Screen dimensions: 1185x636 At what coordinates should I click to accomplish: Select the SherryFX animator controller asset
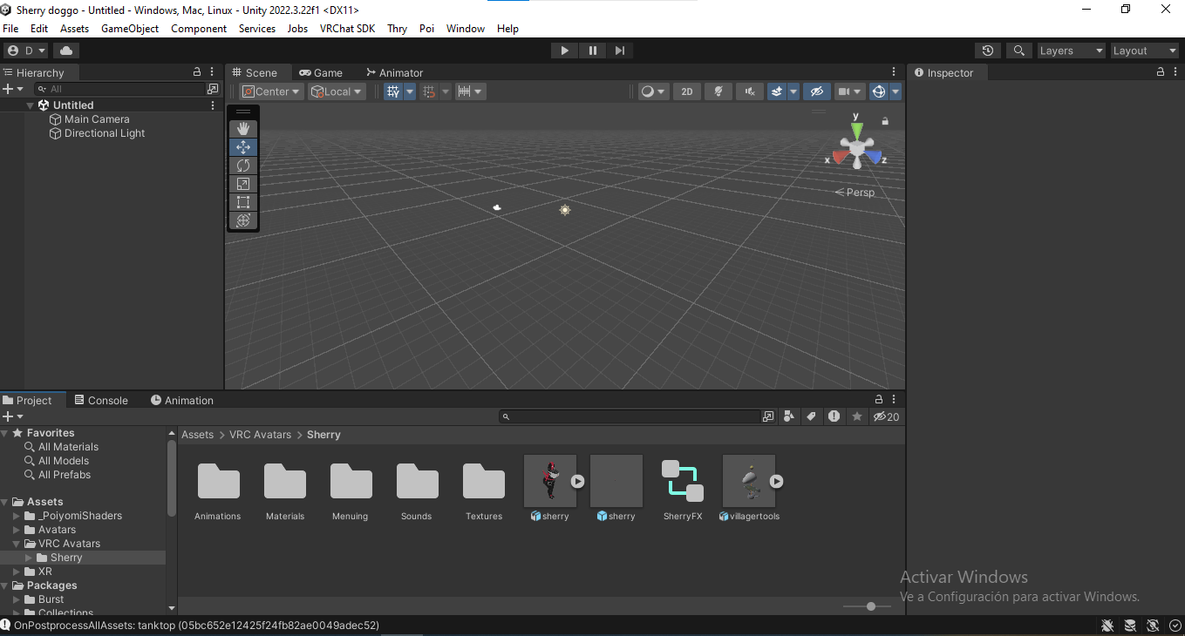(x=683, y=488)
